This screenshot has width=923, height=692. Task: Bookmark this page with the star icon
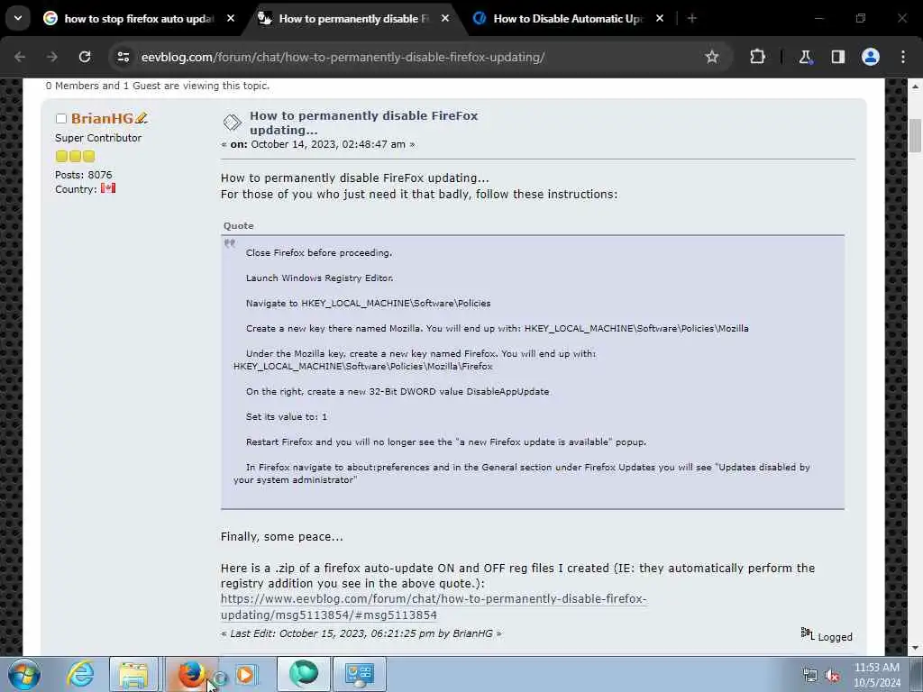point(712,57)
